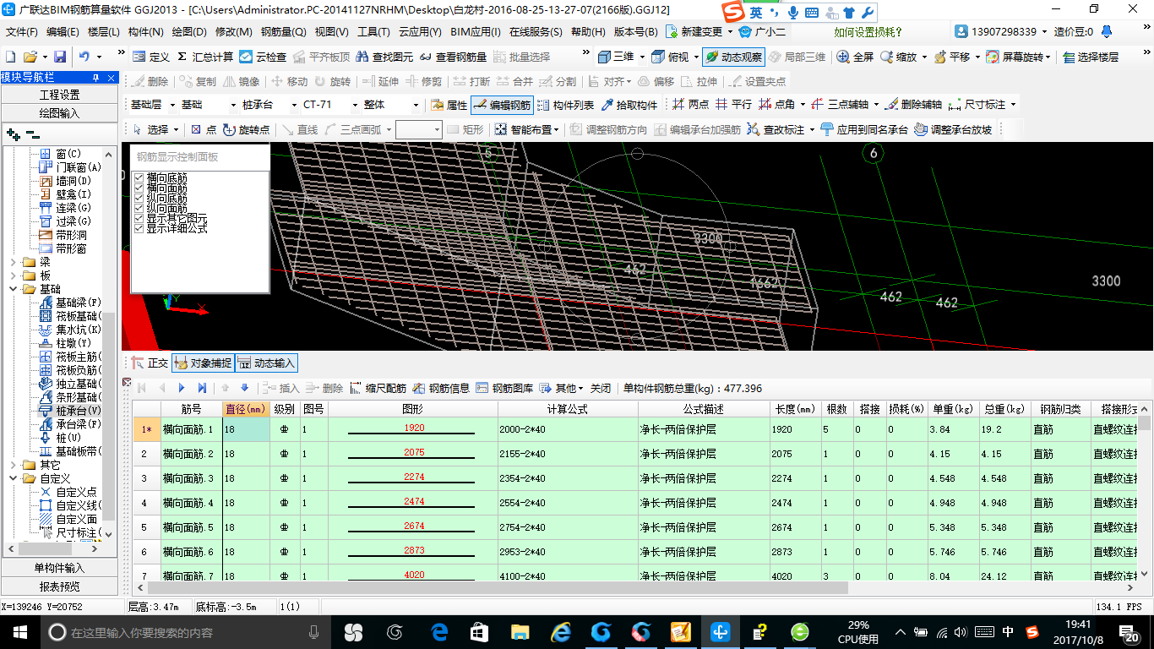
Task: Click 删除辅轴 delete auxiliary axis
Action: pos(913,105)
